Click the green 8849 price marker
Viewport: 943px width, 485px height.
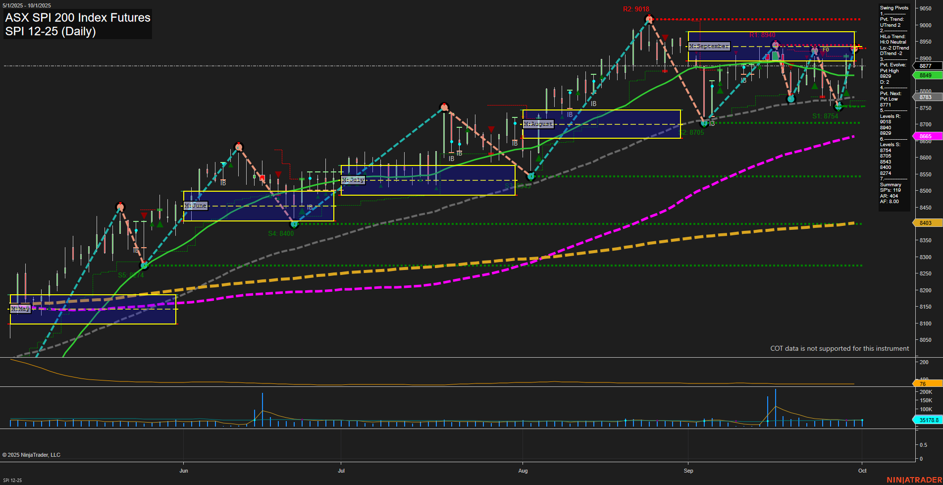tap(924, 75)
